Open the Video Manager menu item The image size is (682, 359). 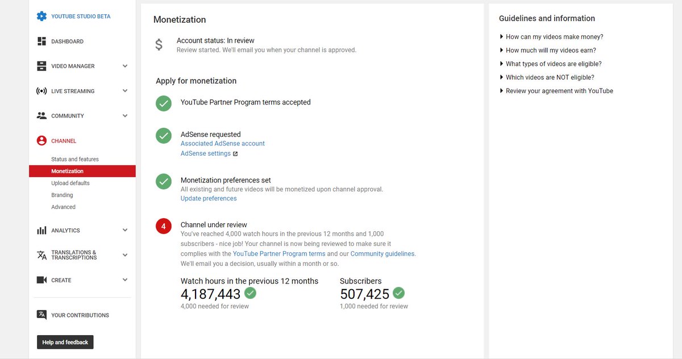point(73,66)
